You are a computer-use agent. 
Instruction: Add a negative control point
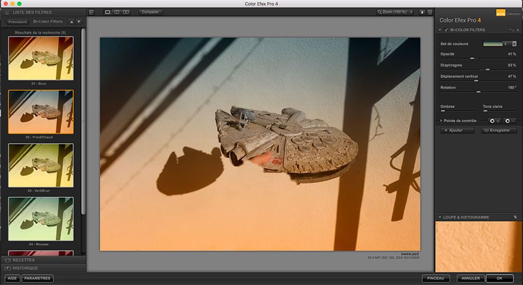[510, 121]
